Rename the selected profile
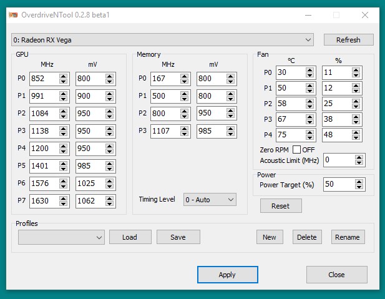The height and width of the screenshot is (299, 385). [348, 237]
